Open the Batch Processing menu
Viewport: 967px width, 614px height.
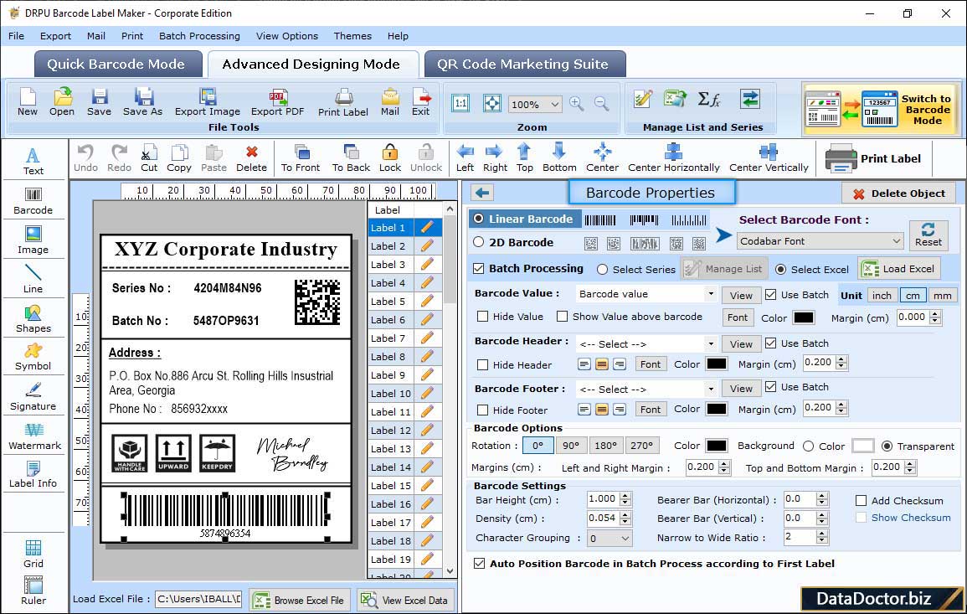[x=199, y=36]
